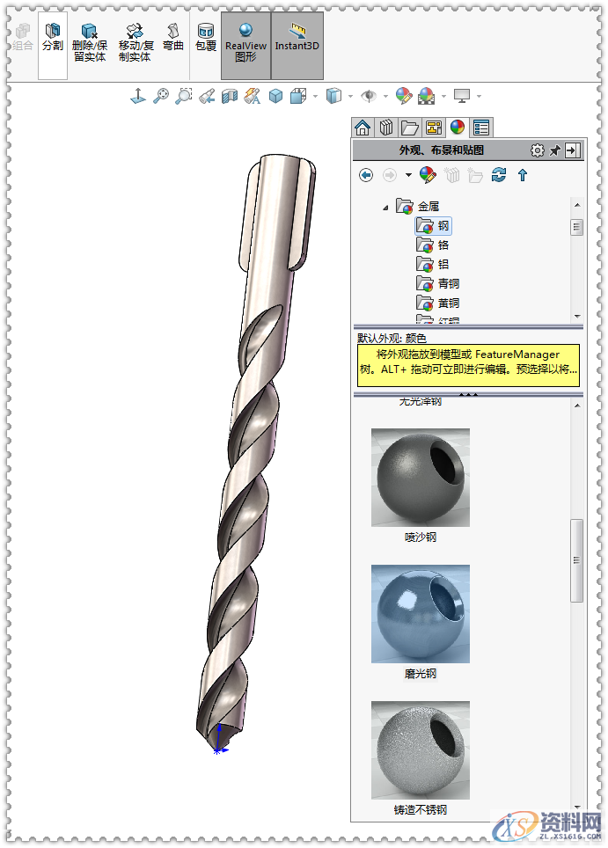
Task: Click the folder tree scroll-up arrow
Action: [577, 205]
